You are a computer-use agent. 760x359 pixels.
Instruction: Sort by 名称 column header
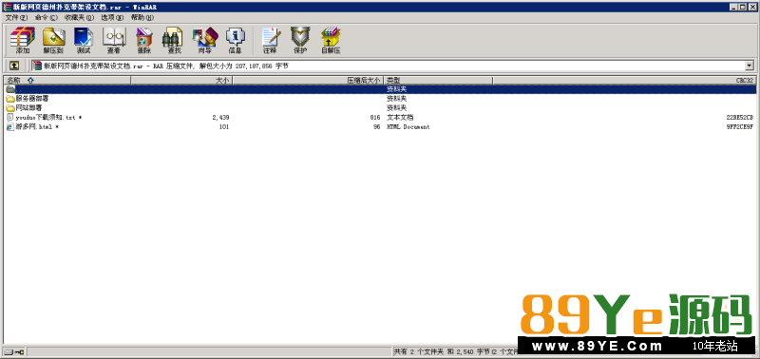click(67, 80)
